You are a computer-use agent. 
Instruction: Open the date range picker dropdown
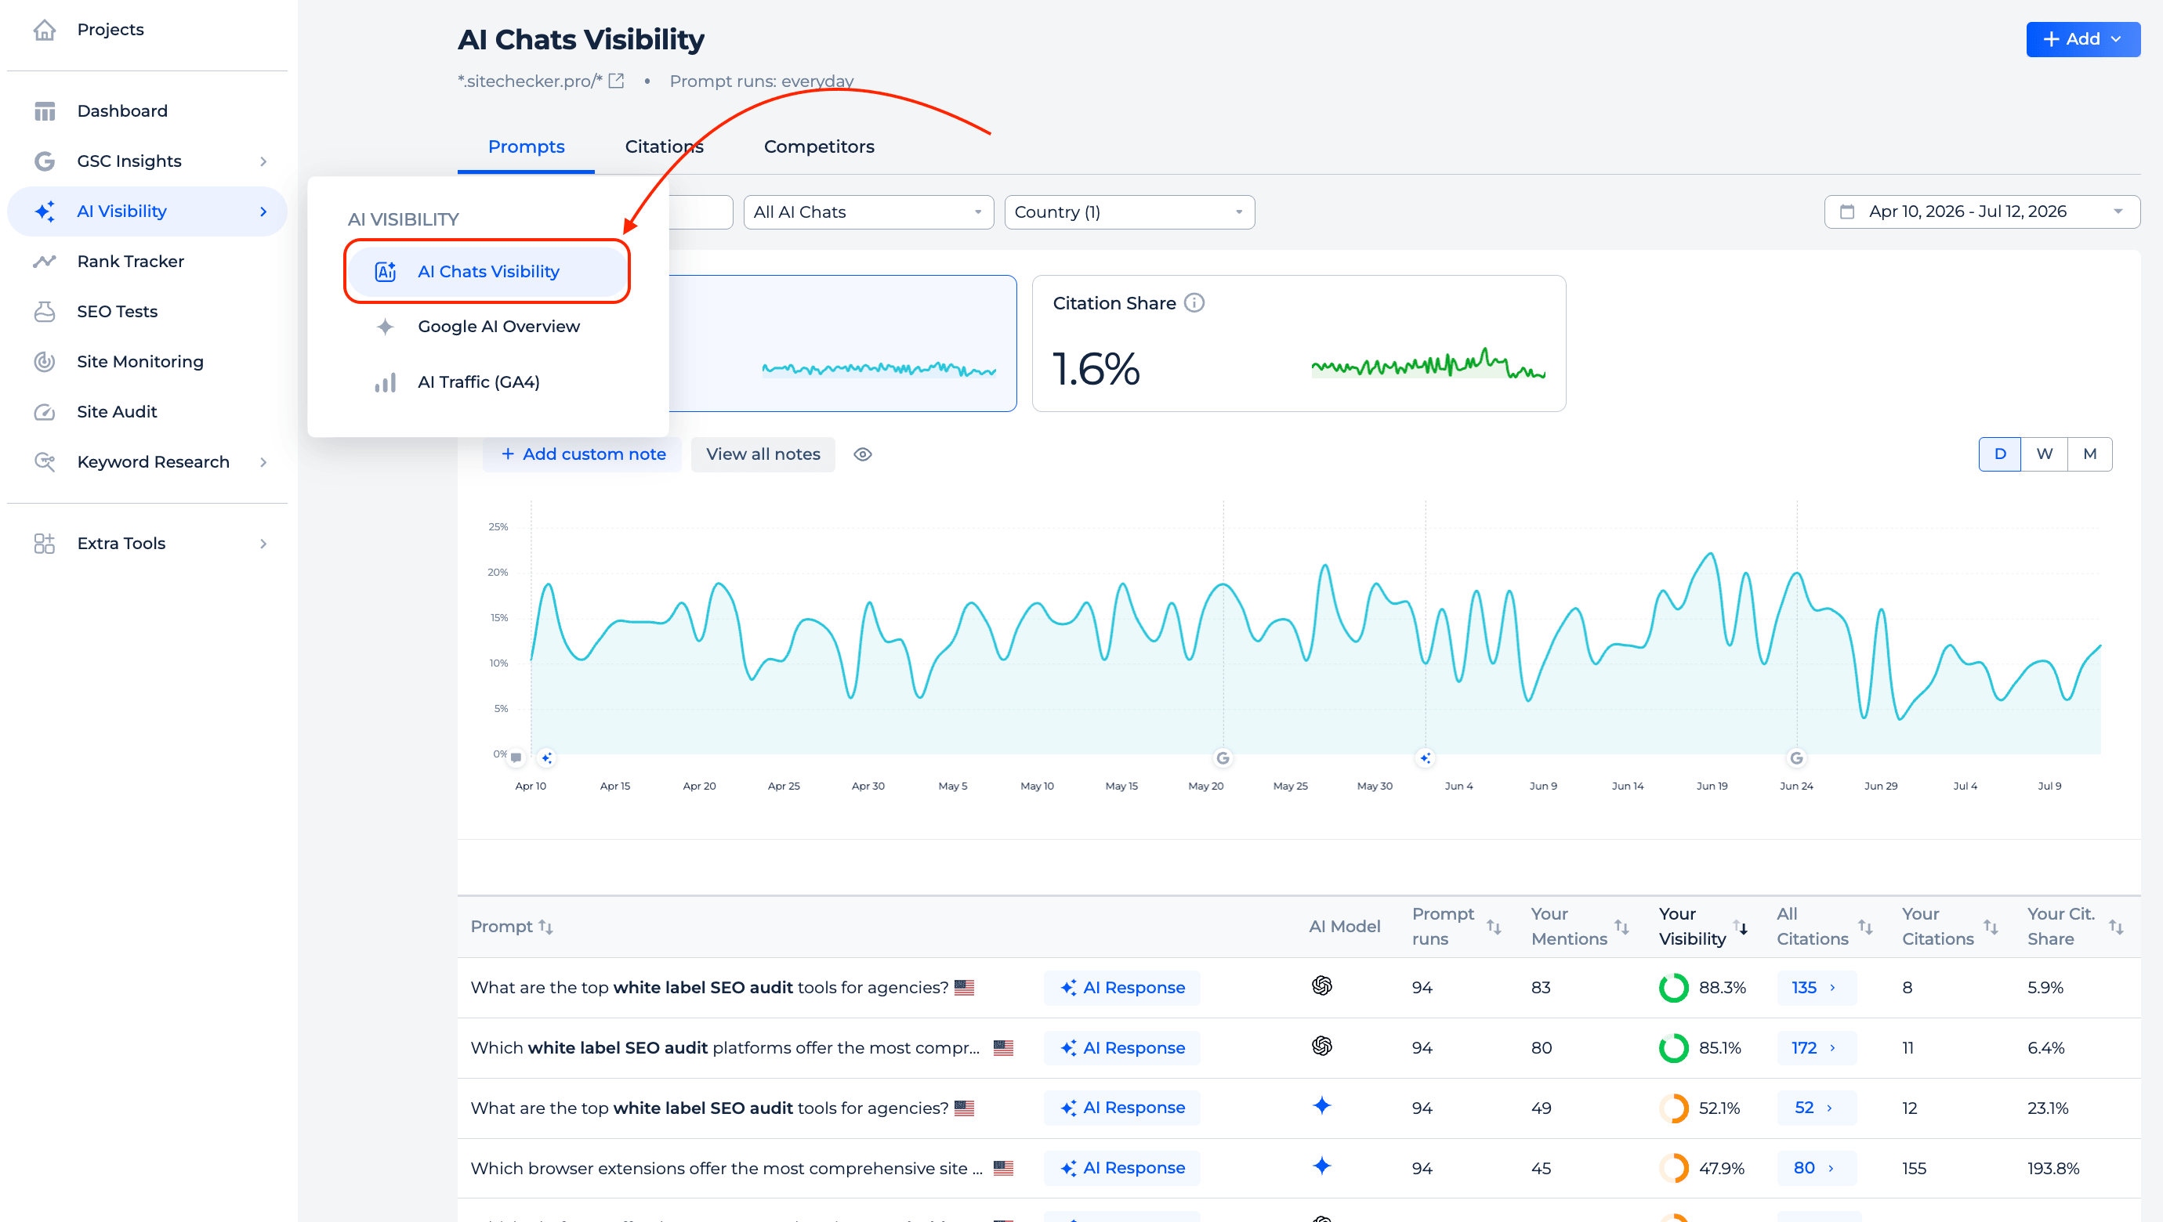pyautogui.click(x=1982, y=211)
